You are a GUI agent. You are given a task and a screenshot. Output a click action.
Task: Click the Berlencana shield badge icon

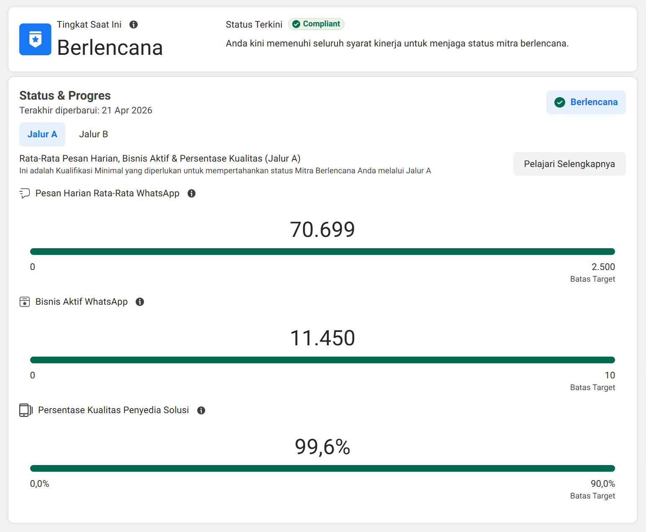coord(35,39)
